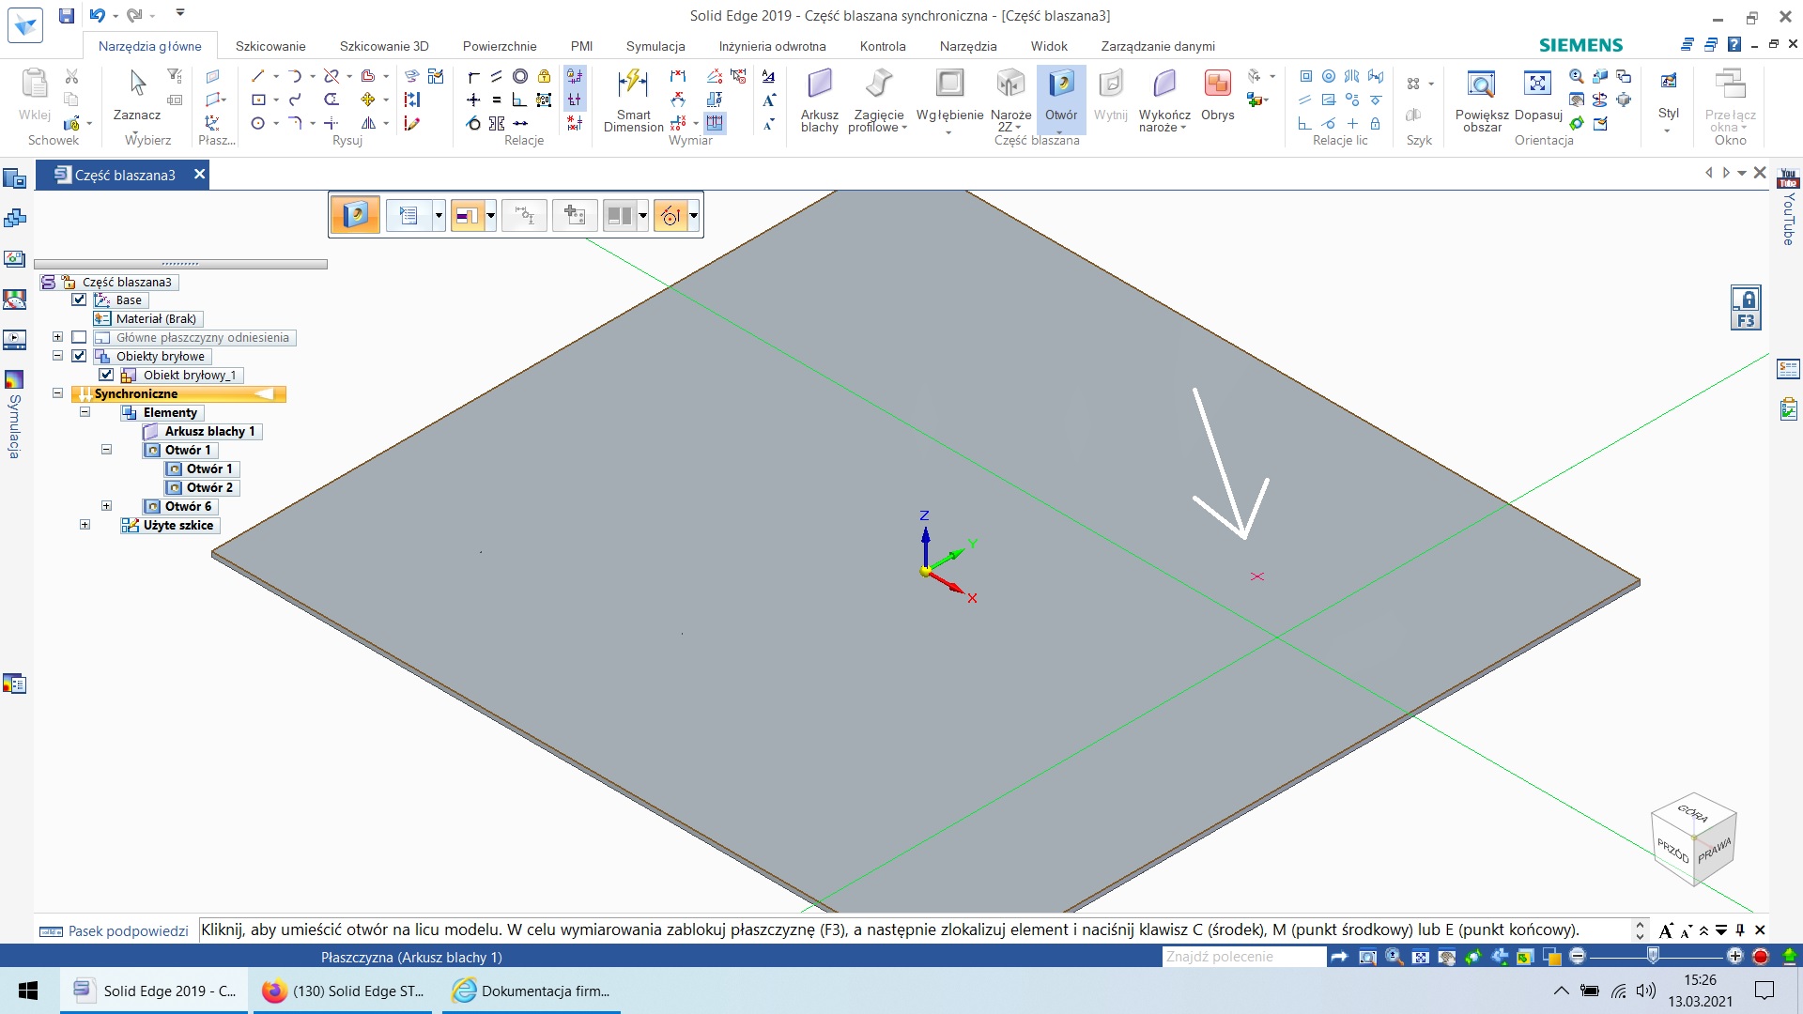Expand the Otwór 6 tree node
This screenshot has height=1014, width=1803.
106,506
